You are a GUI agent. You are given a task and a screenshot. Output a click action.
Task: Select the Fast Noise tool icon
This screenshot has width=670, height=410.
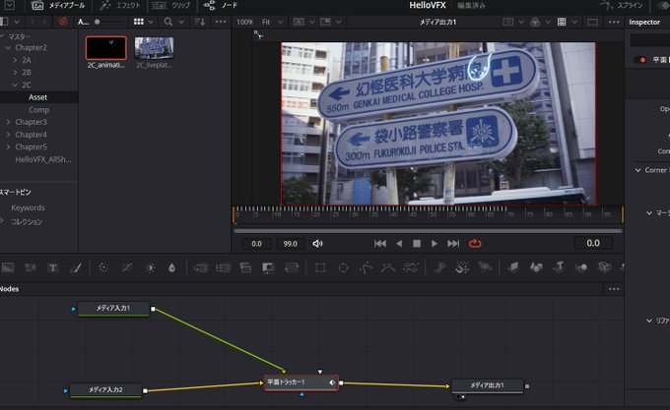click(x=30, y=267)
